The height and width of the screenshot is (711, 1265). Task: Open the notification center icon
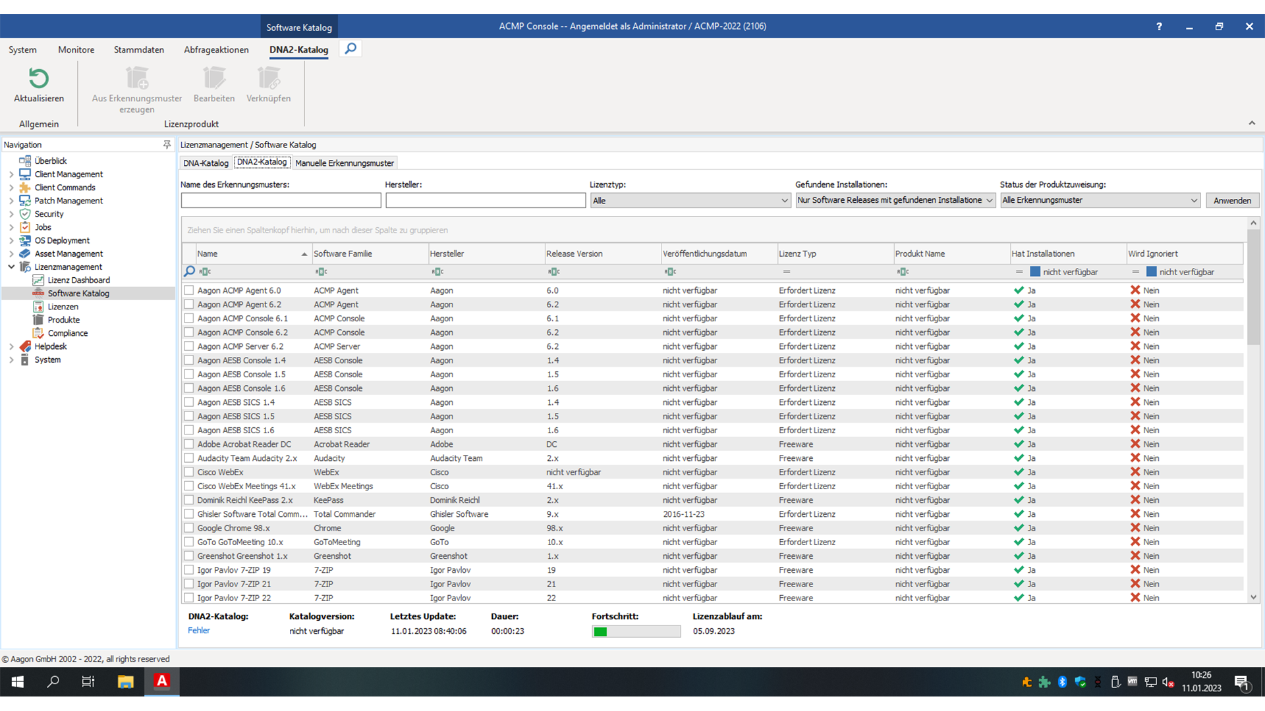pyautogui.click(x=1242, y=683)
